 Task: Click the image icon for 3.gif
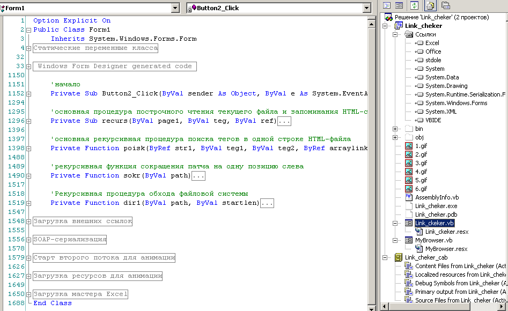(x=409, y=163)
